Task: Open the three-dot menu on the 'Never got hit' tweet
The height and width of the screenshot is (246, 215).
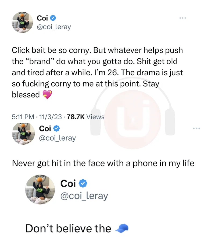Action: click(196, 129)
